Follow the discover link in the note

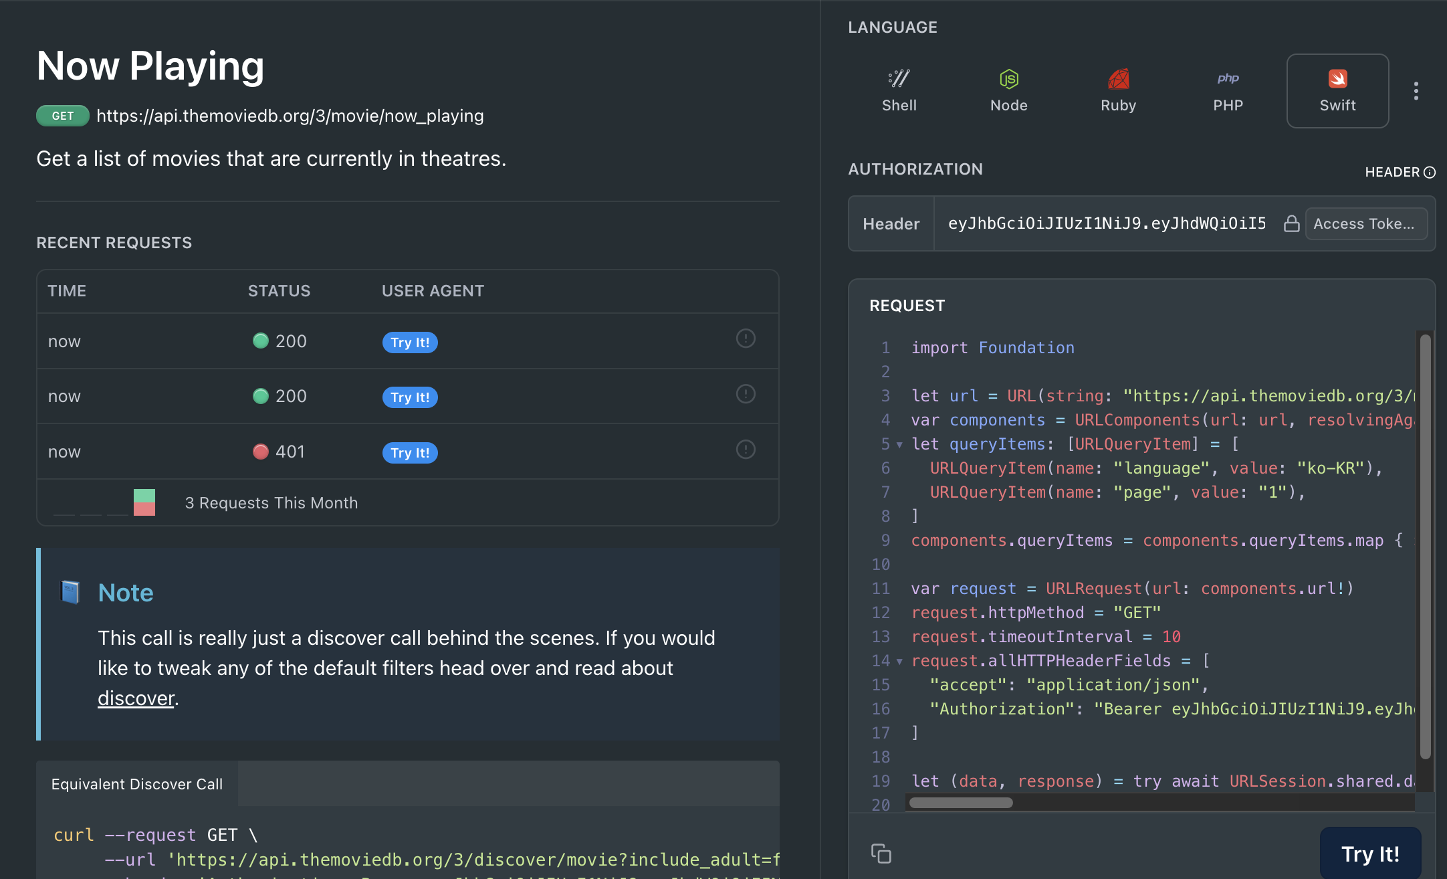click(136, 698)
